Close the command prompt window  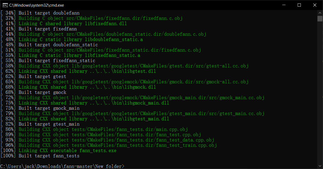(x=315, y=5)
